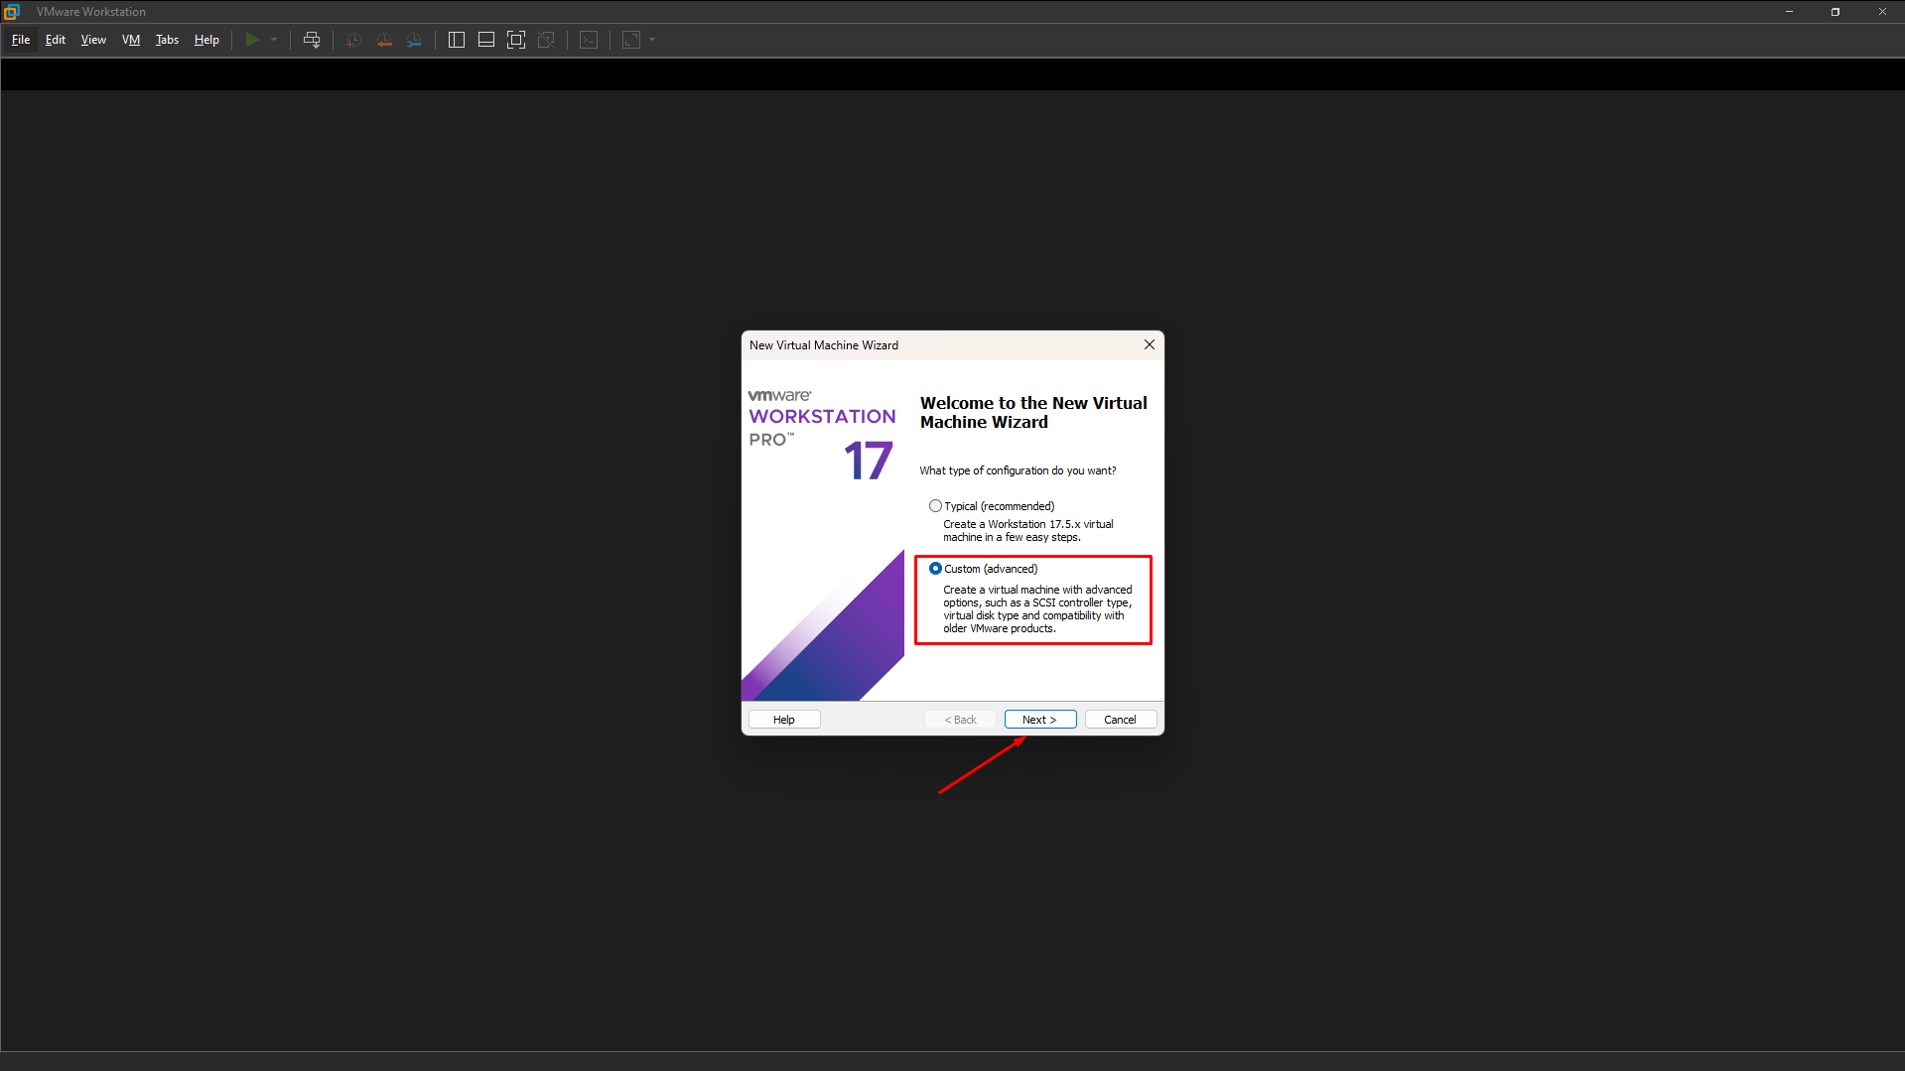Close the New Virtual Machine Wizard dialog
1905x1071 pixels.
tap(1150, 344)
